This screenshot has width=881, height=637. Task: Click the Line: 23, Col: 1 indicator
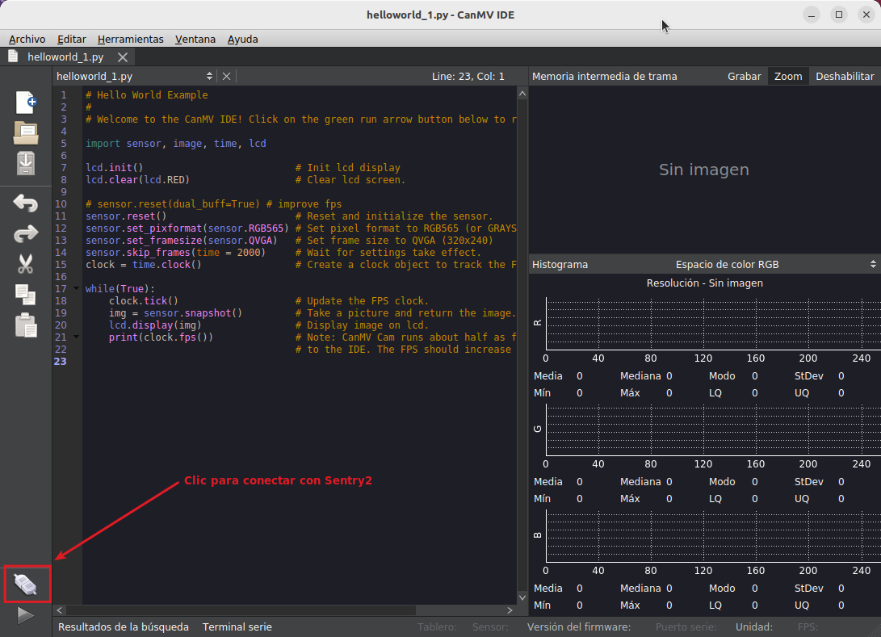[468, 77]
